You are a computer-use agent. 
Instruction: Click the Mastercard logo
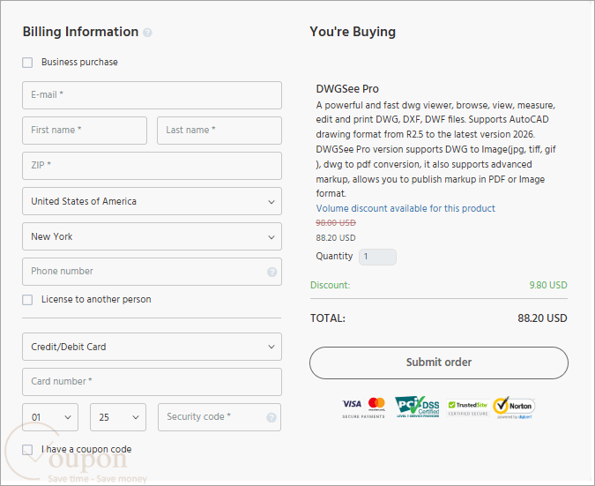tap(376, 404)
